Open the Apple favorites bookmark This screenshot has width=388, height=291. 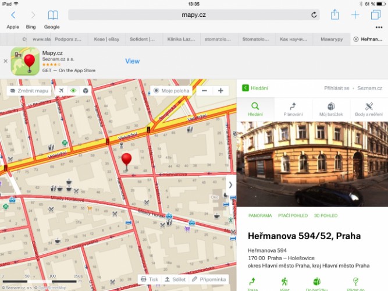13,27
